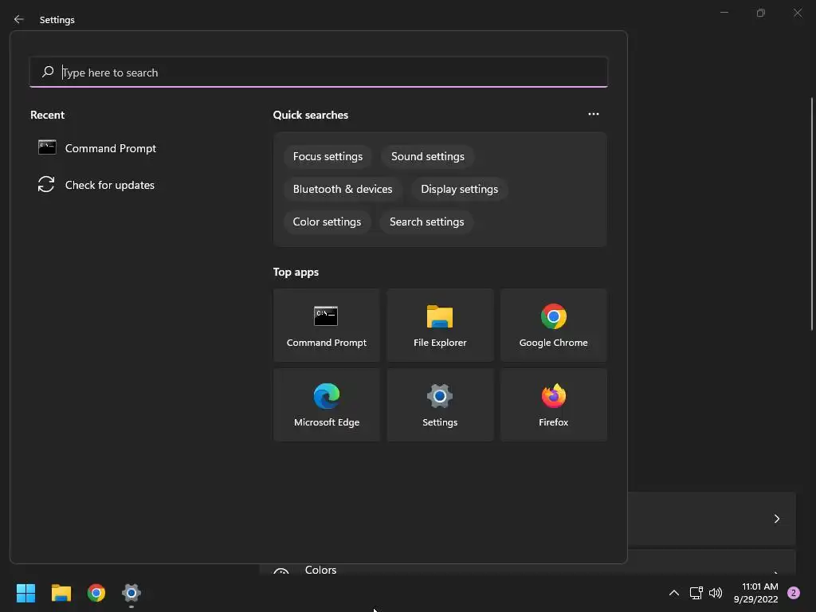Click the 'Quick searches' heading
This screenshot has height=612, width=816.
[x=311, y=115]
